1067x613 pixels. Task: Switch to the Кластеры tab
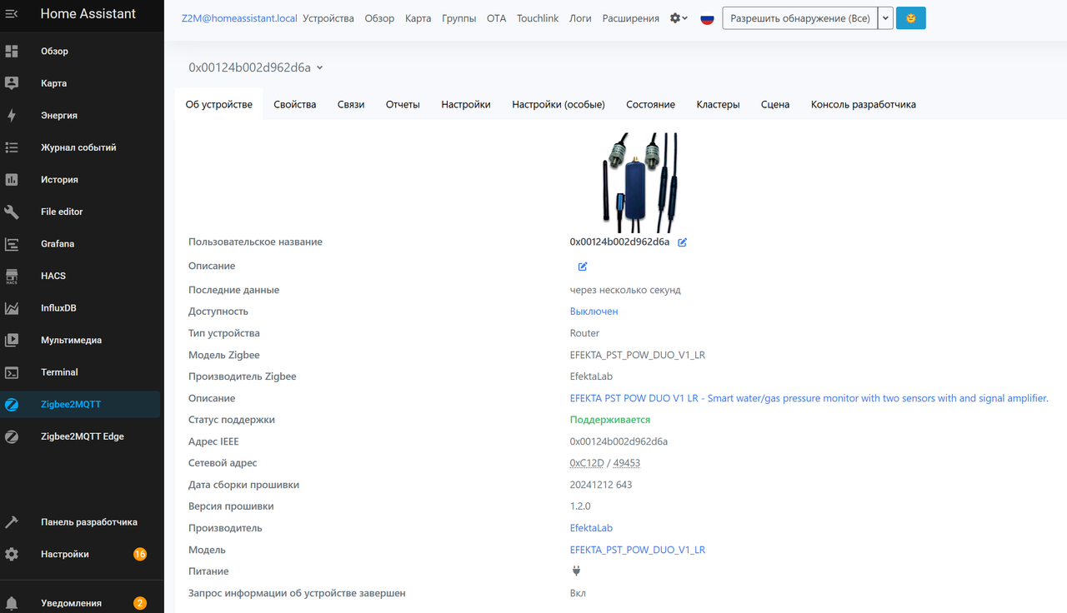coord(718,104)
